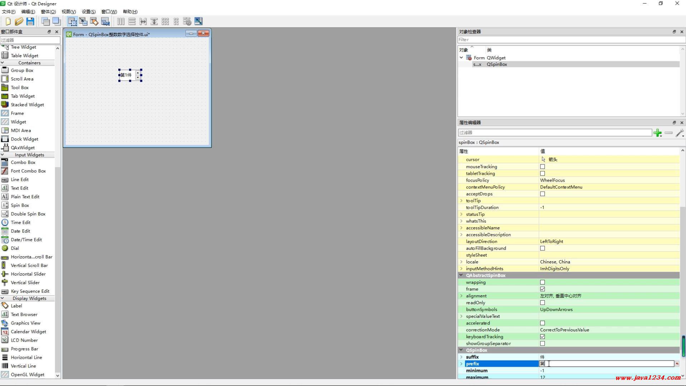The height and width of the screenshot is (386, 686).
Task: Open the 视图(V) menu
Action: [69, 12]
